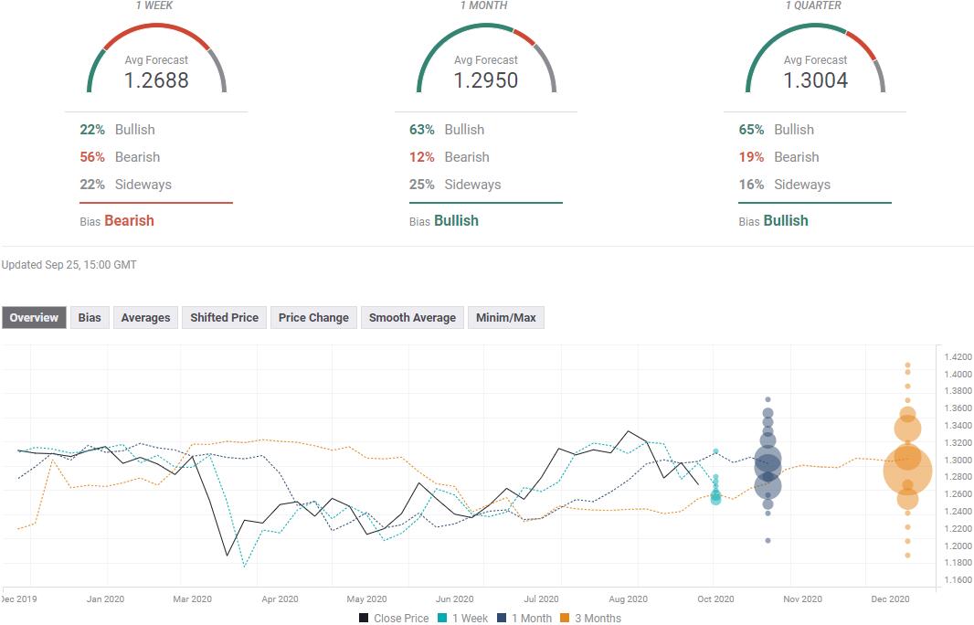Click the 1 Week forecast gauge arc

pyautogui.click(x=156, y=29)
